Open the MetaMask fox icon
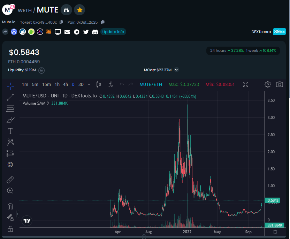The image size is (290, 239). 49,32
